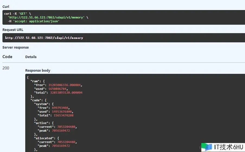Click the Curl section heading
Viewport: 245px width, 152px height.
(x=6, y=7)
